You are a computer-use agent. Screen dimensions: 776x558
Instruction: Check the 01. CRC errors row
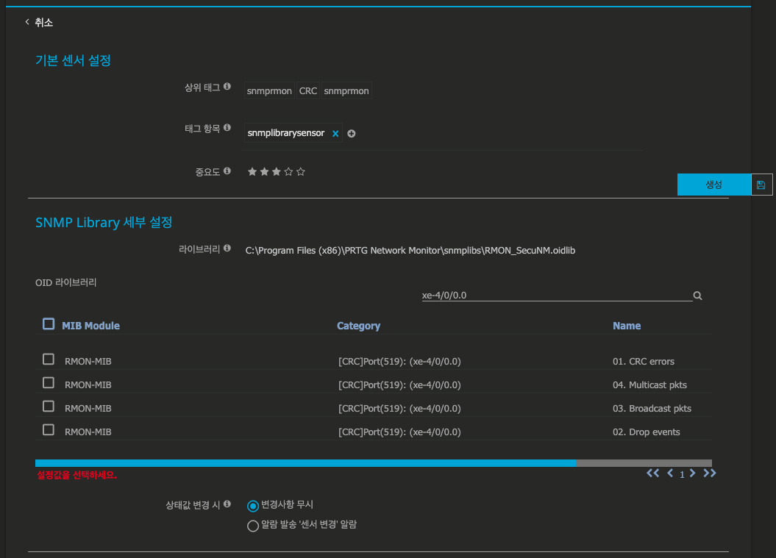pyautogui.click(x=49, y=360)
